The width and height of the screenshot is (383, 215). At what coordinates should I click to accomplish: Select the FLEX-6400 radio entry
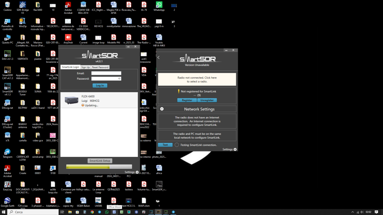99,100
